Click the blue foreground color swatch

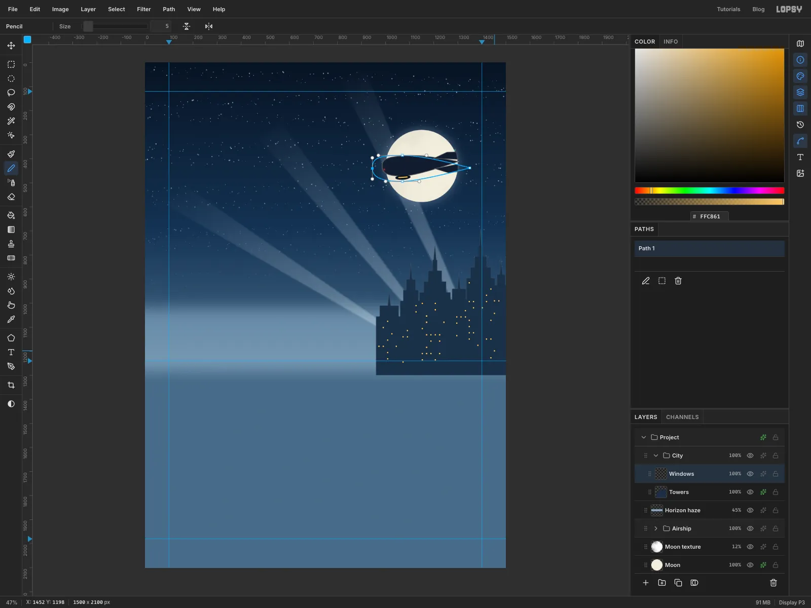coord(27,40)
